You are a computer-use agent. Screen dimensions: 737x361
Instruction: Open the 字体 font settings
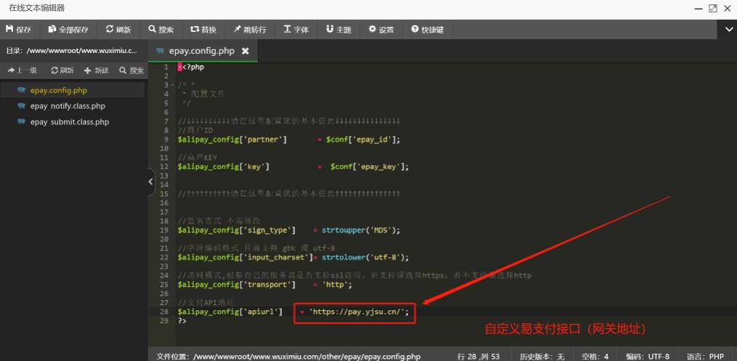pyautogui.click(x=297, y=30)
